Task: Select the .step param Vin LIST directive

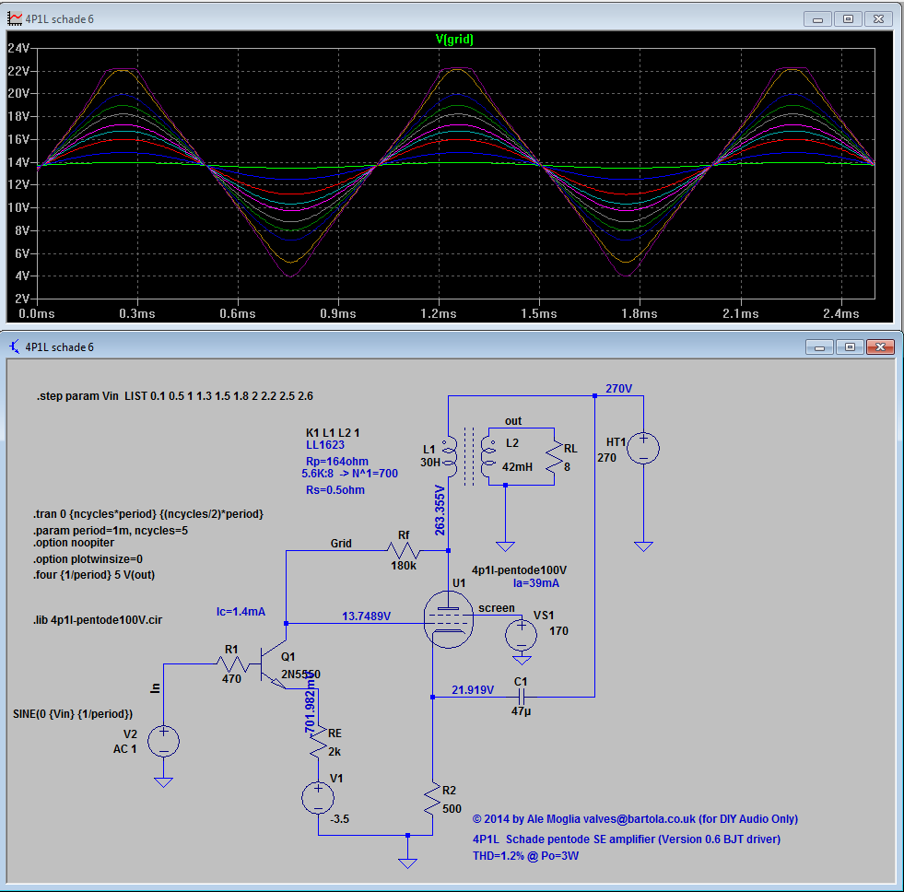Action: (175, 396)
